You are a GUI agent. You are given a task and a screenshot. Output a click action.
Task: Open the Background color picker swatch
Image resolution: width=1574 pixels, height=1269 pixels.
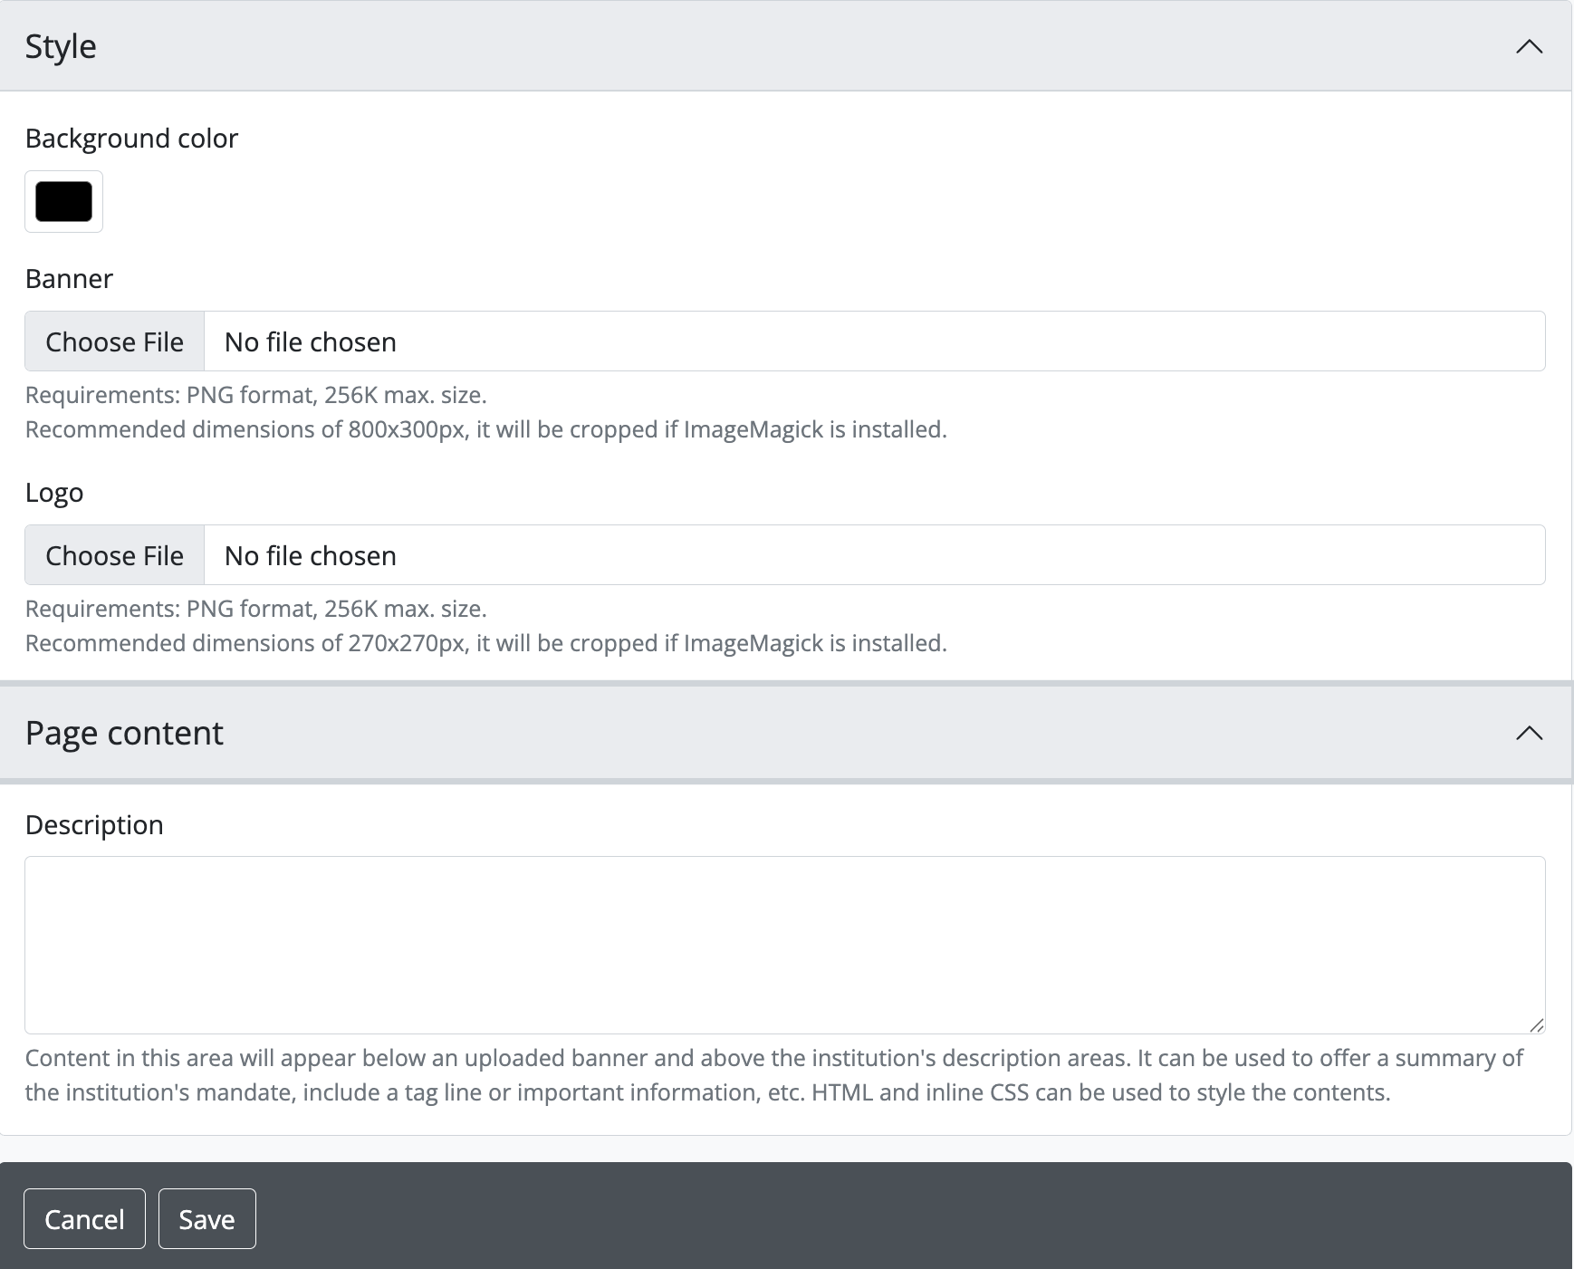[63, 201]
